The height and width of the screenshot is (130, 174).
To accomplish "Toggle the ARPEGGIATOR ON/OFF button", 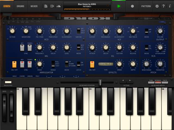I will point(14,64).
